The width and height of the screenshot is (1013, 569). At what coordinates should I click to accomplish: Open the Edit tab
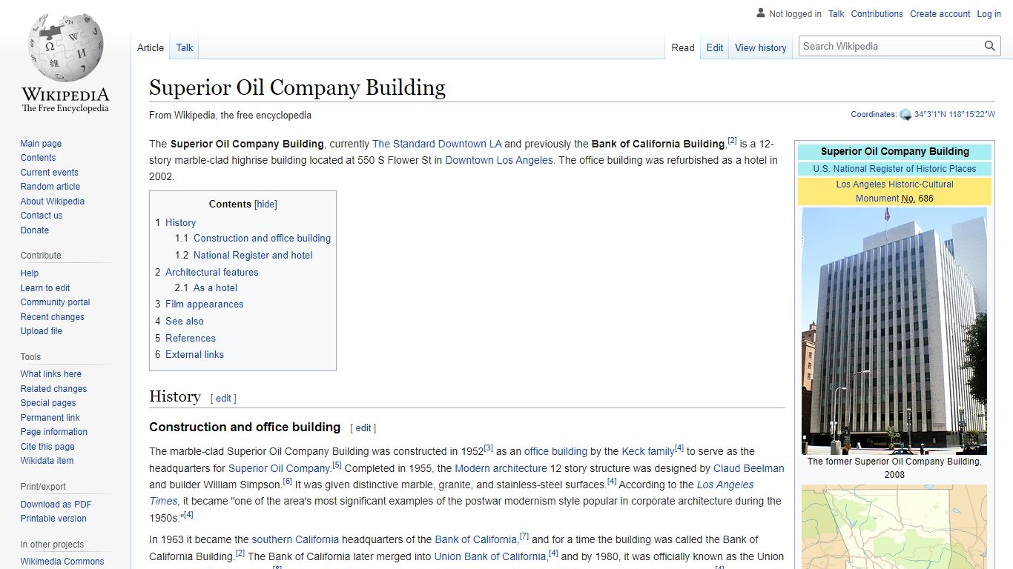click(x=715, y=47)
